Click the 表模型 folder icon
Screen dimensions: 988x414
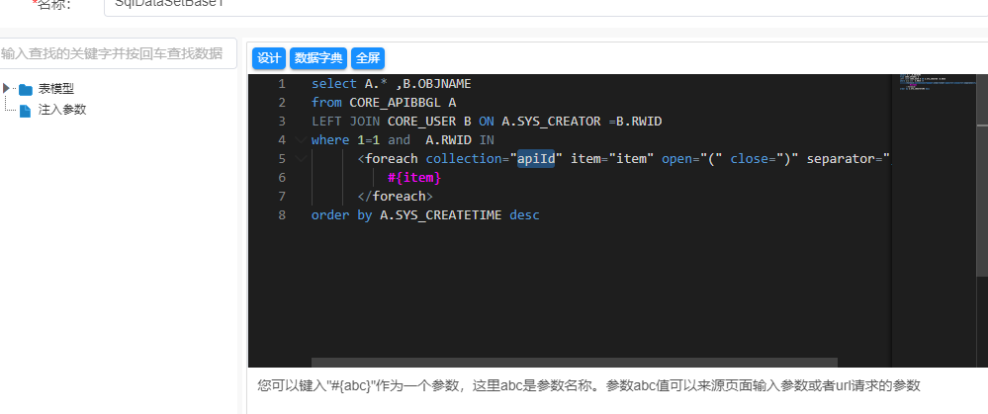click(26, 90)
